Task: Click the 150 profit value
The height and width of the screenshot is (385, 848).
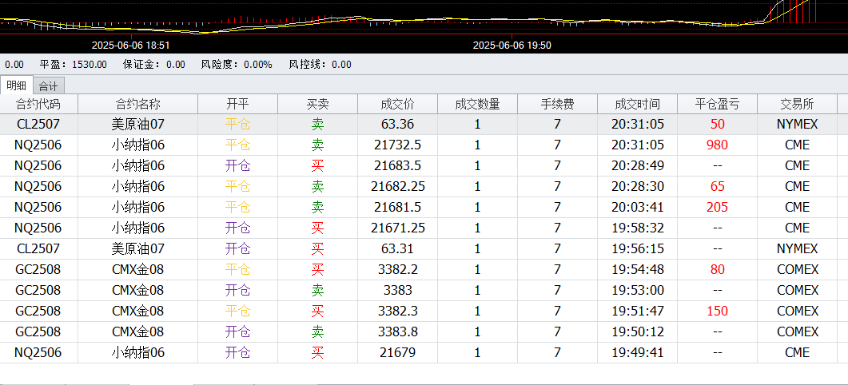Action: click(717, 311)
